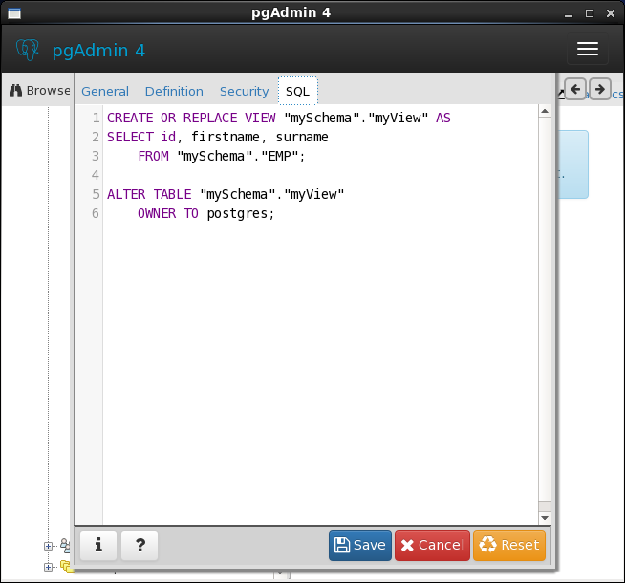Expand the roles tree node in Browser
This screenshot has height=583, width=625.
(48, 546)
